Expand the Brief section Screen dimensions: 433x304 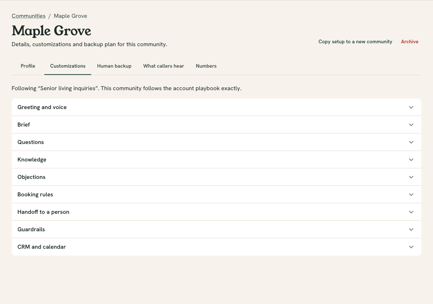(x=216, y=125)
